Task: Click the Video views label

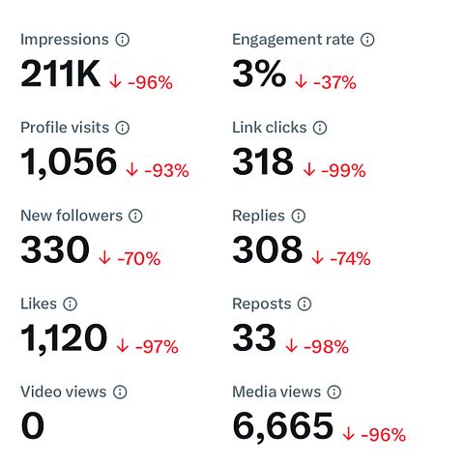Action: (64, 391)
